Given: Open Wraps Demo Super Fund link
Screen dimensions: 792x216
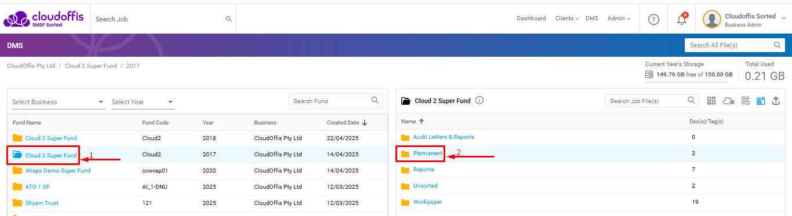Looking at the screenshot, I should (x=58, y=171).
